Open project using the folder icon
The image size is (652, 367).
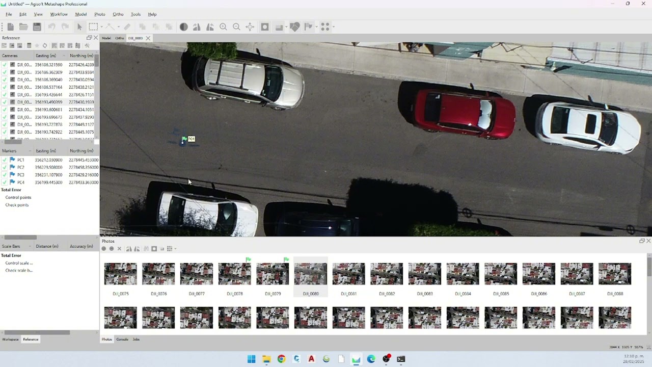23,27
